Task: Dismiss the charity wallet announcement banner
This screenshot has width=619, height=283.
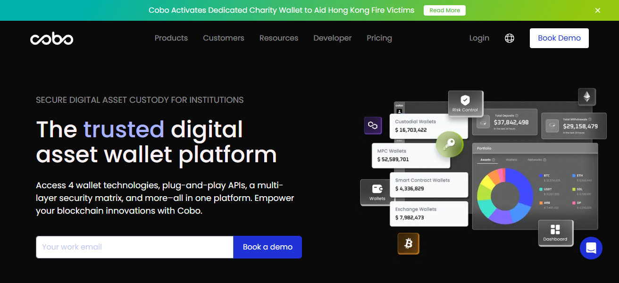Action: (x=598, y=10)
